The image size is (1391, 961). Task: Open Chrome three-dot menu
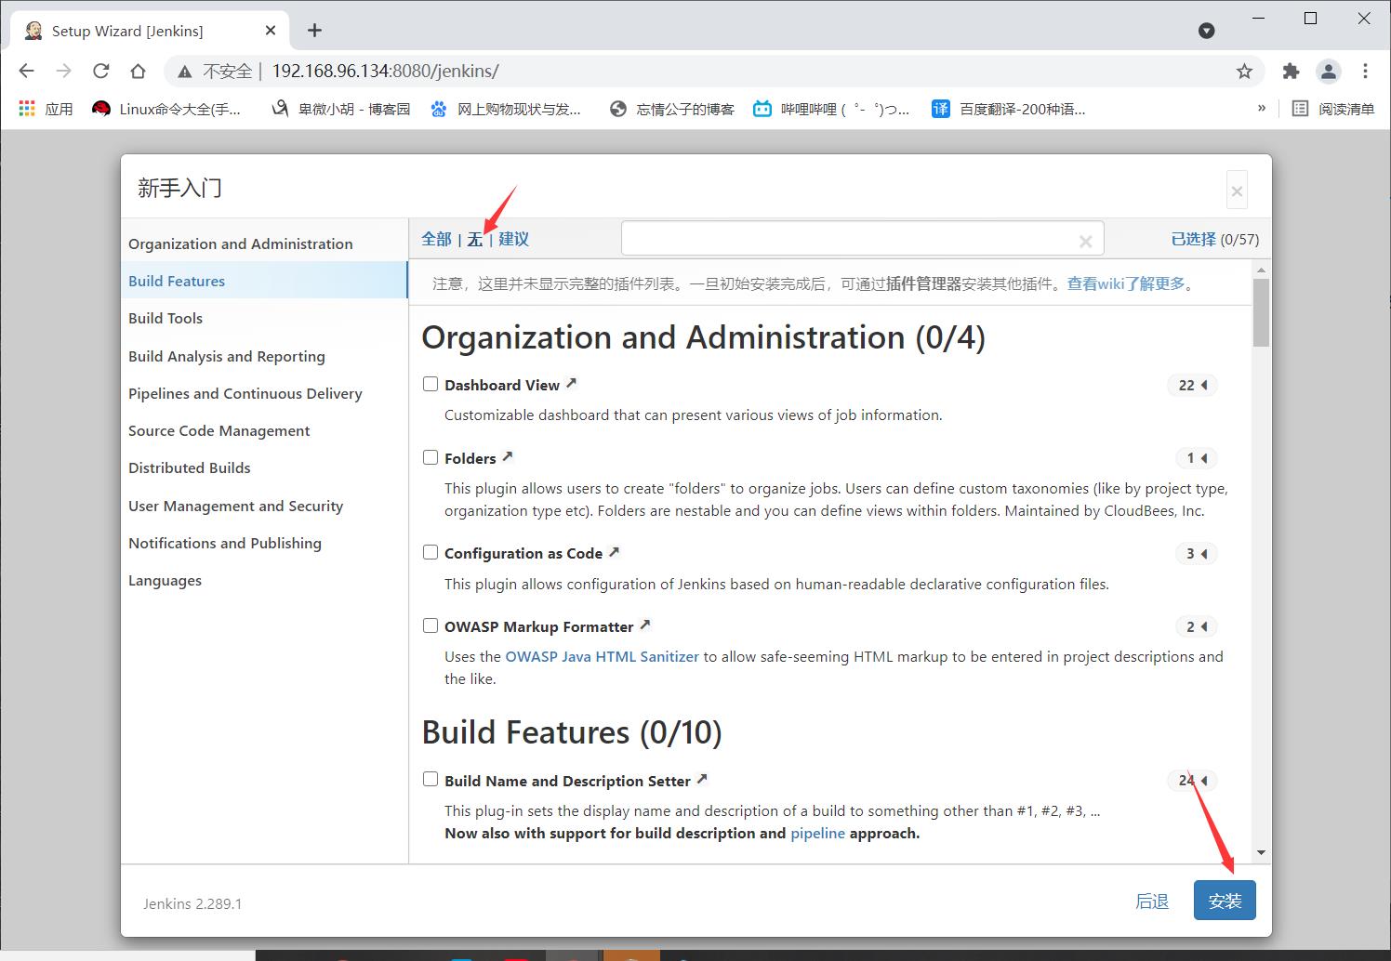tap(1365, 71)
